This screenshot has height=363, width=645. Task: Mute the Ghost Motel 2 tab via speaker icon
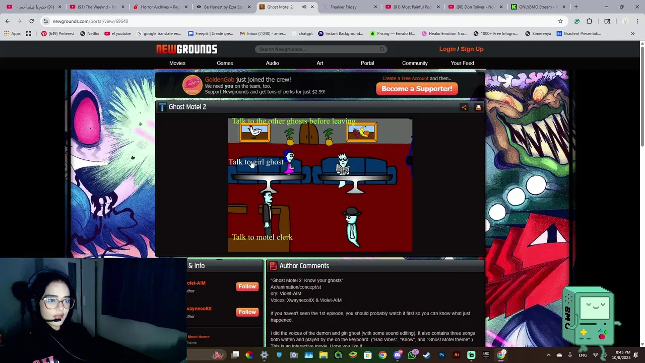click(304, 7)
